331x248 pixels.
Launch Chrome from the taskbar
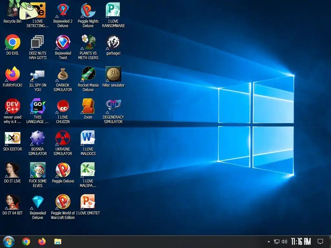pyautogui.click(x=26, y=242)
